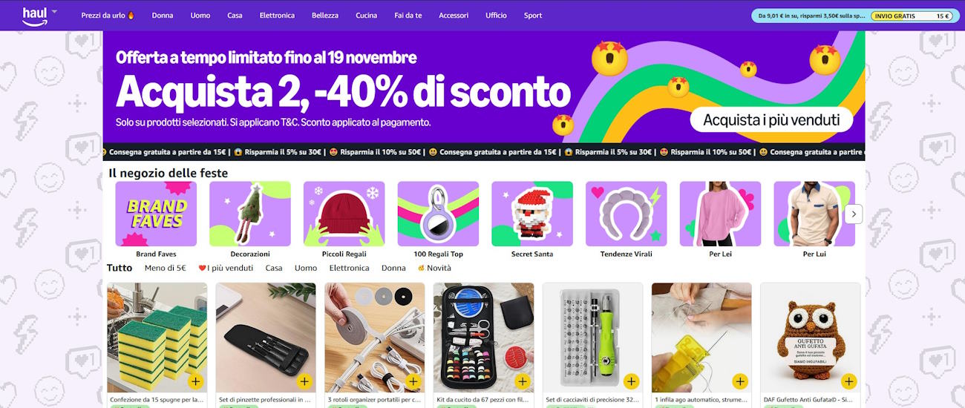This screenshot has width=965, height=408.
Task: Select the Meno di 5€ filter tab
Action: [x=165, y=268]
